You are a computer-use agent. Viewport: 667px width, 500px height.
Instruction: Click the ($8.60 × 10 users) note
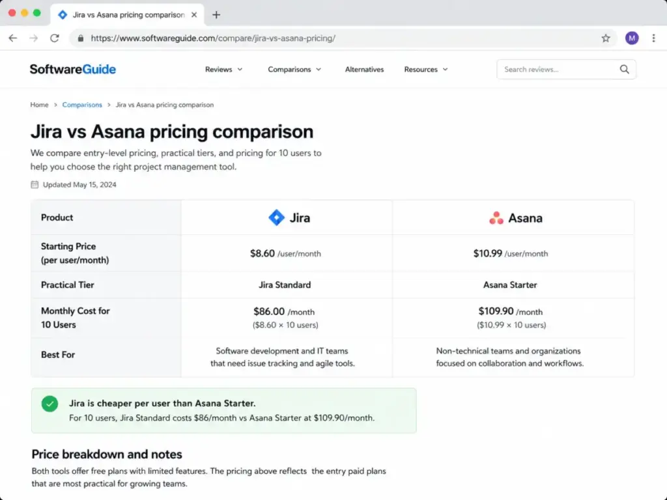[285, 325]
